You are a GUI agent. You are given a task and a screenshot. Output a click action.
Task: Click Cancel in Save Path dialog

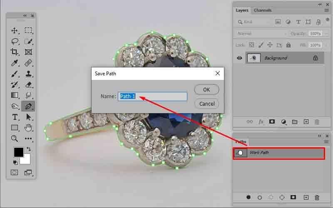[207, 104]
